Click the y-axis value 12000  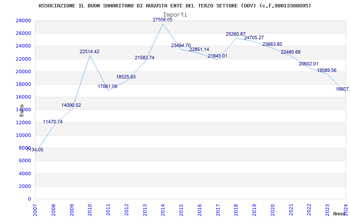[x=24, y=123]
